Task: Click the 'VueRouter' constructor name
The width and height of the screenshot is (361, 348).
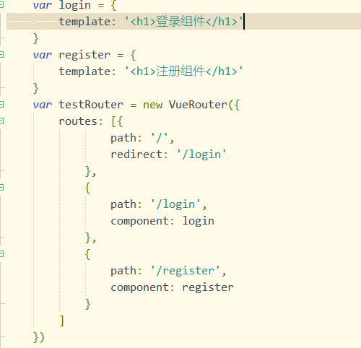Action: tap(198, 105)
